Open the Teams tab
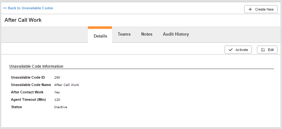Viewport: 282px width, 129px height. click(x=124, y=34)
